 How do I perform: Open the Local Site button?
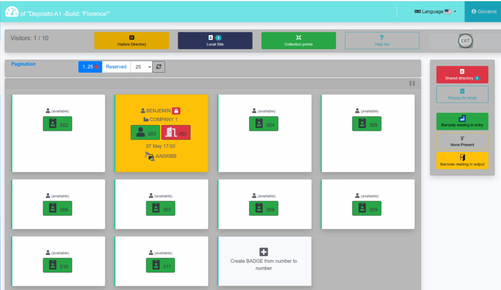pos(215,41)
